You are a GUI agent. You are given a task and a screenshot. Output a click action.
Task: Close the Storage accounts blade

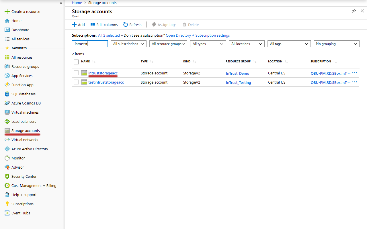point(362,11)
